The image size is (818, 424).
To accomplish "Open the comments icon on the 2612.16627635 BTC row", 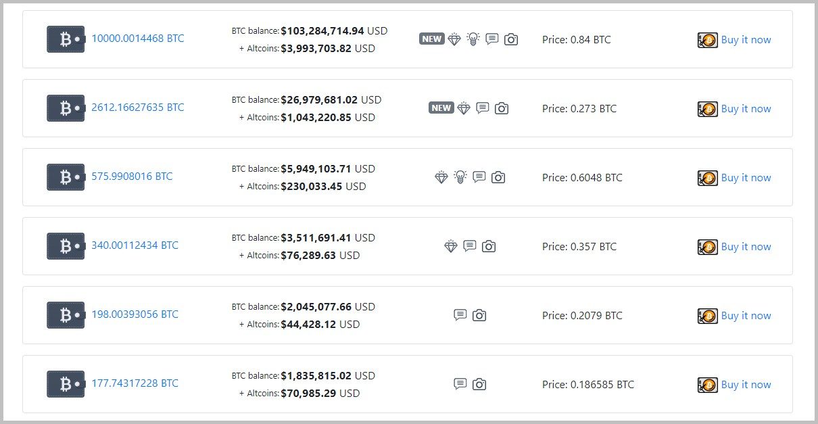I will coord(482,108).
